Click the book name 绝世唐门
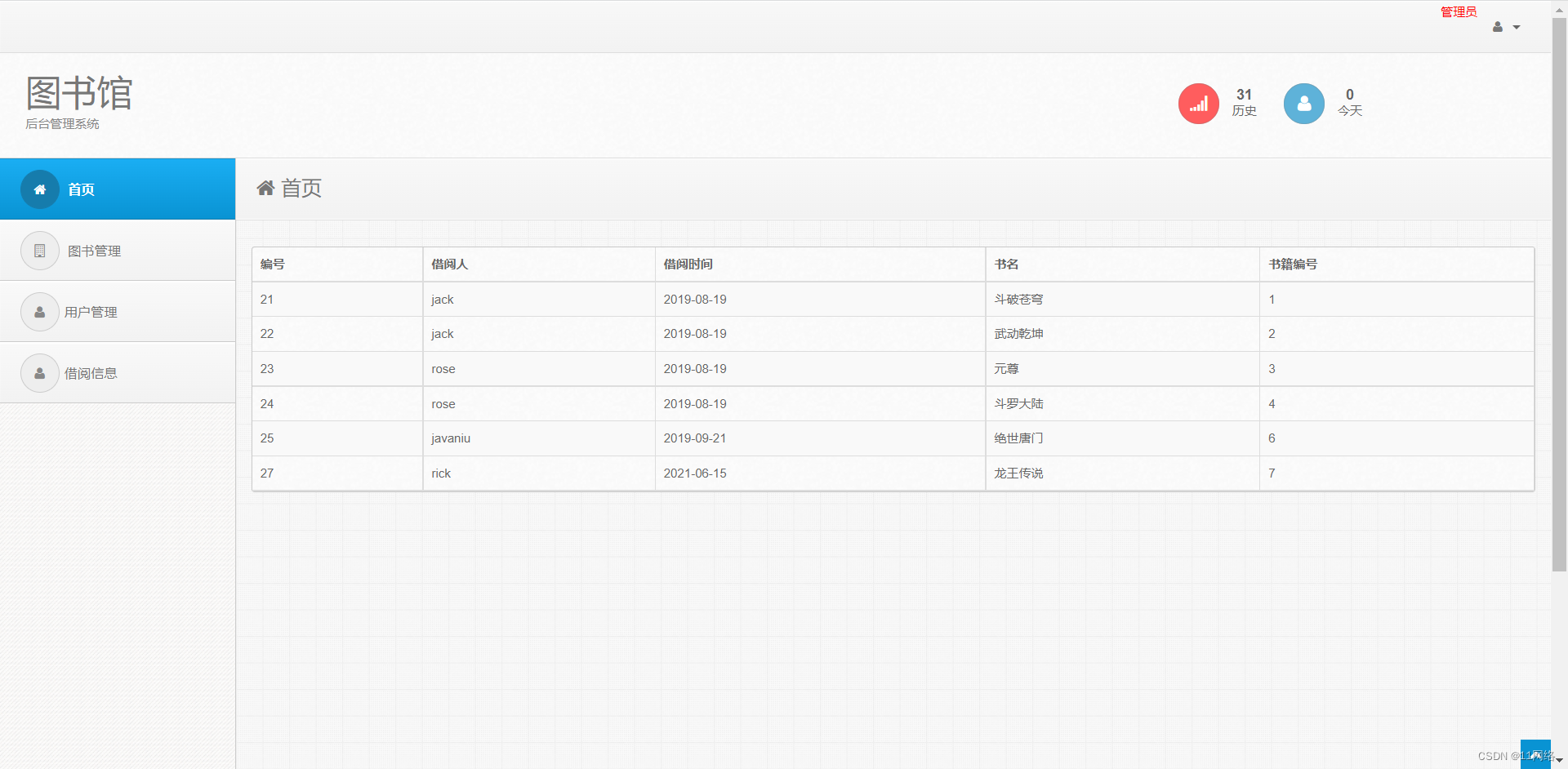 [1018, 438]
